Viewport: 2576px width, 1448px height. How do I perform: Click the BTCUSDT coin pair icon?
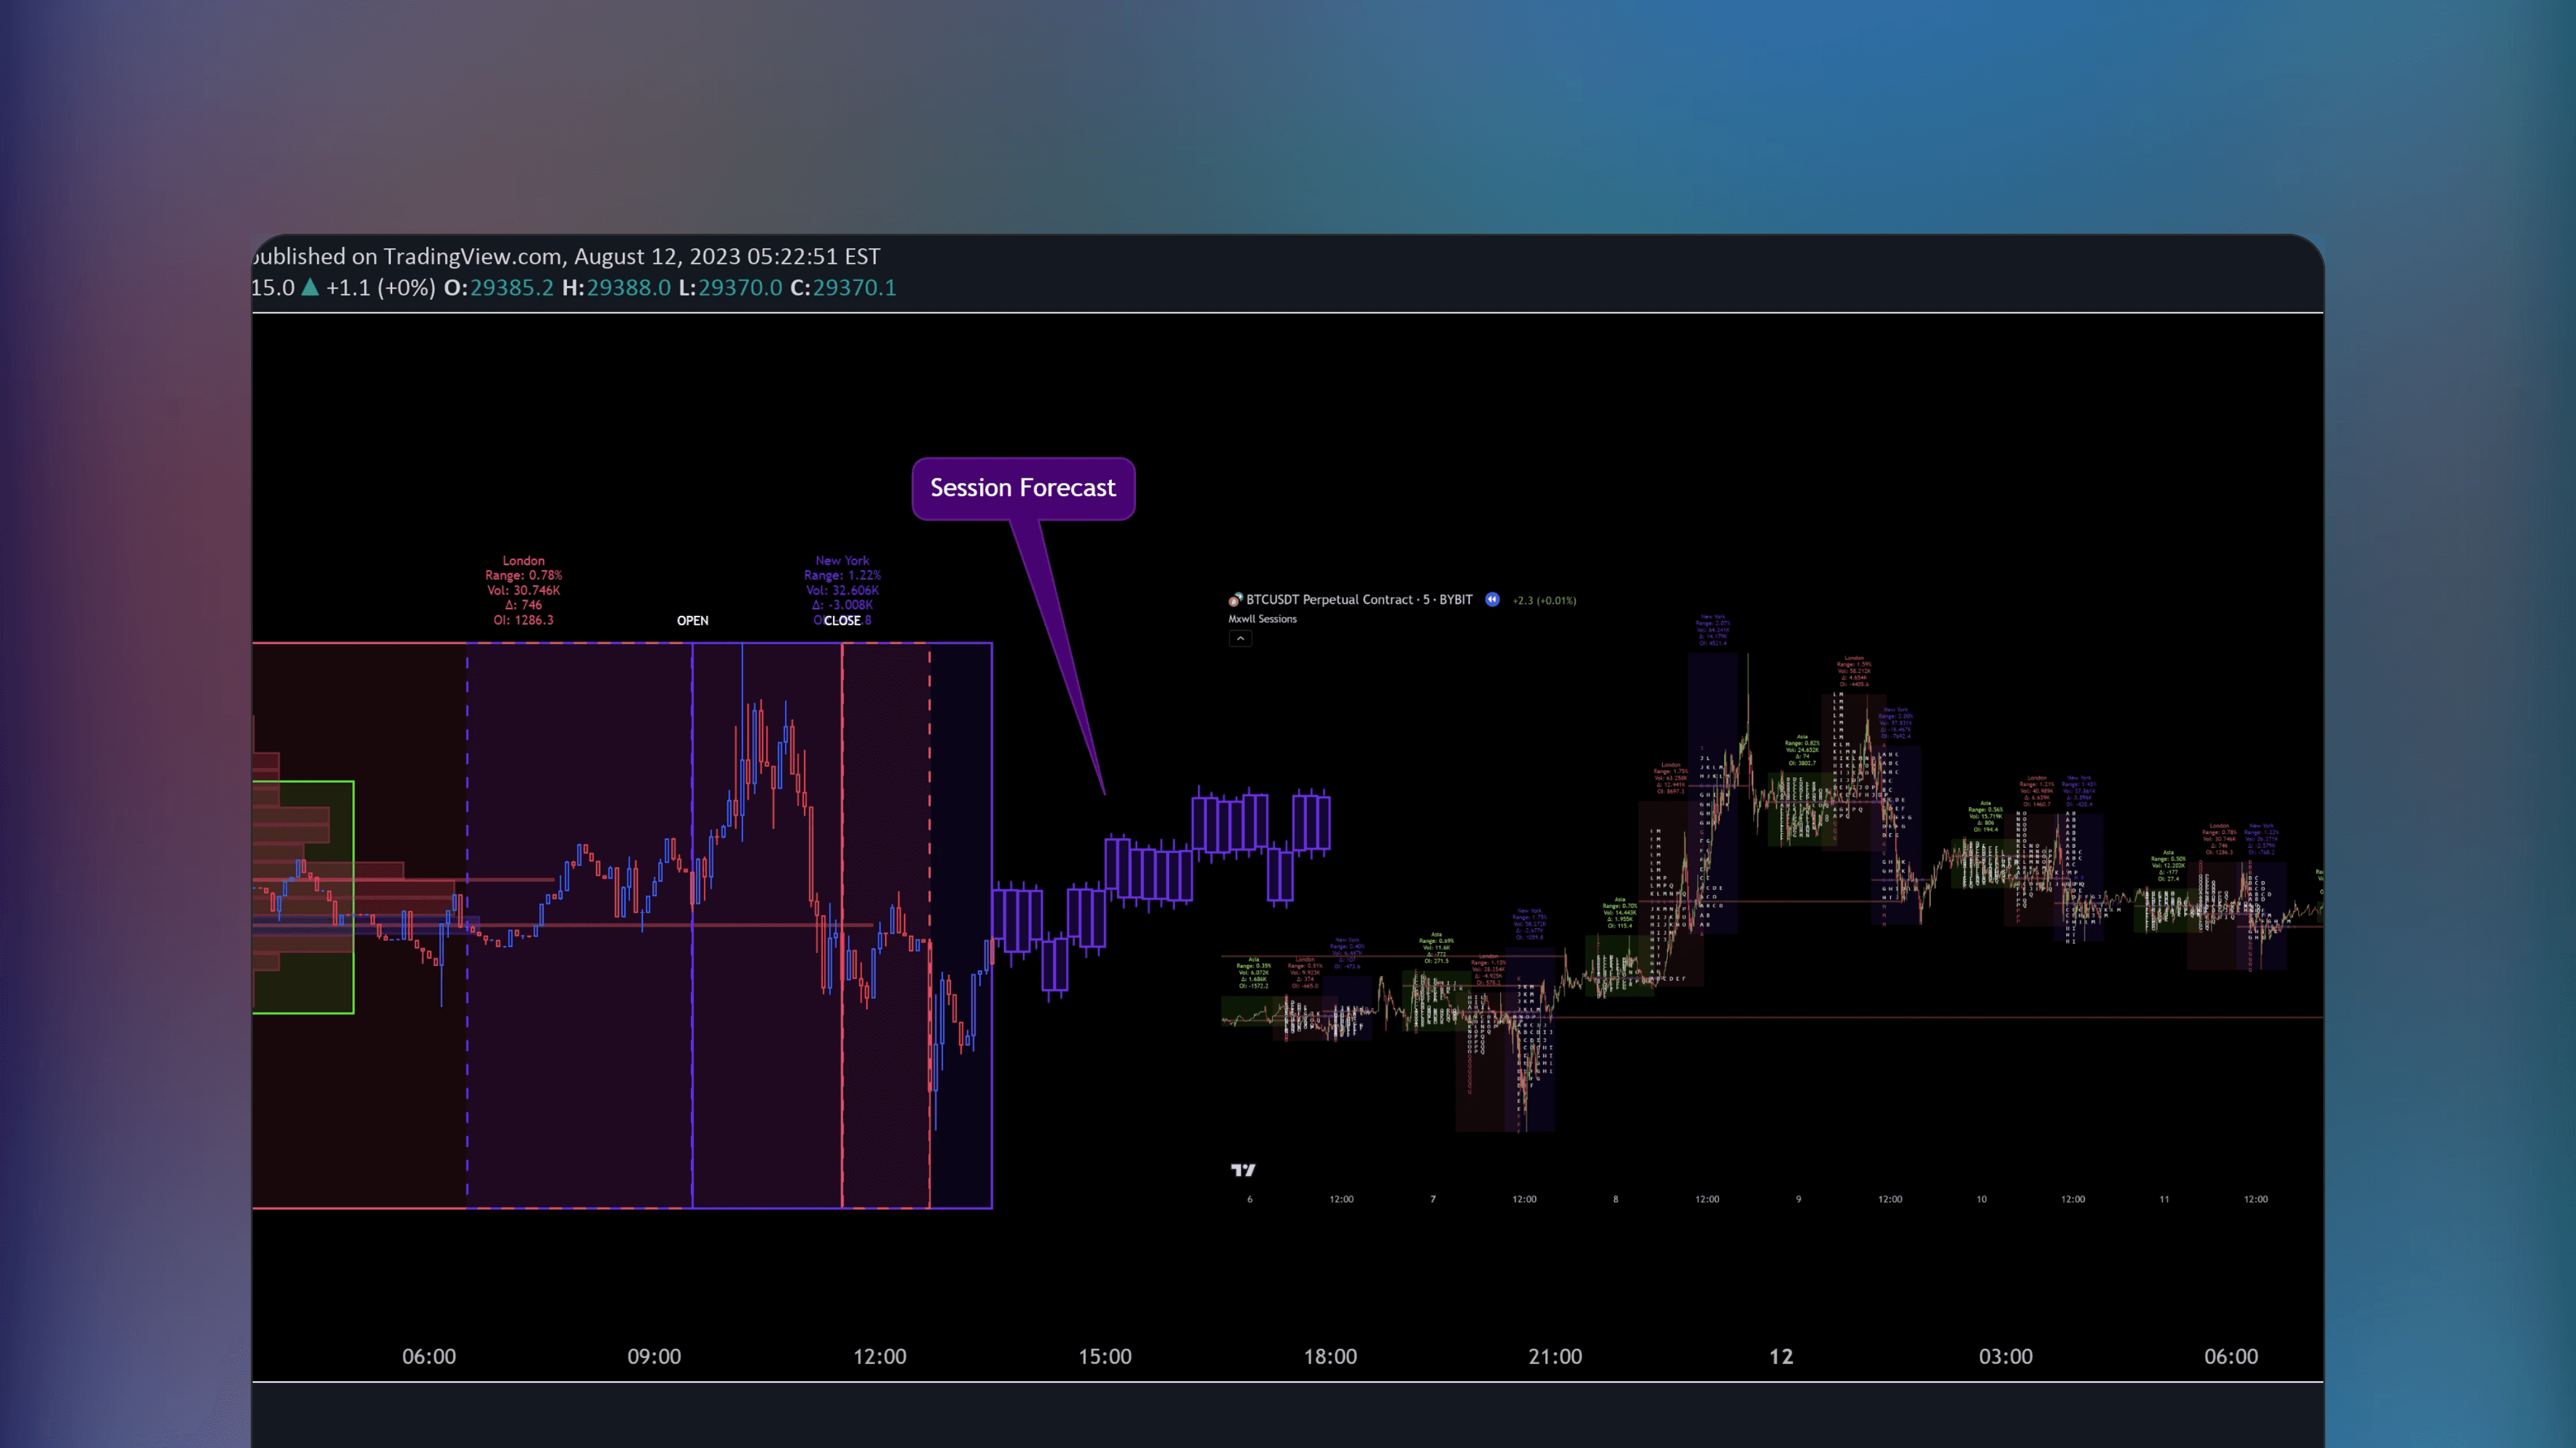[x=1235, y=600]
